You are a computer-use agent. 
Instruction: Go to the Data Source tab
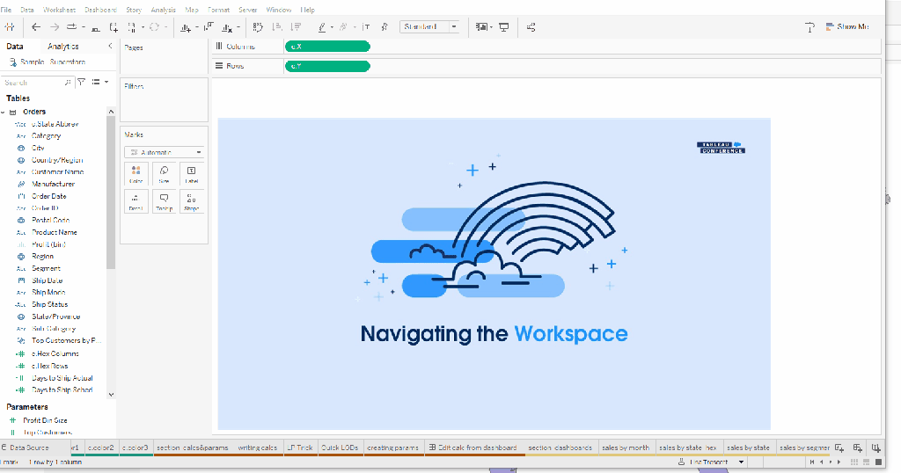25,448
